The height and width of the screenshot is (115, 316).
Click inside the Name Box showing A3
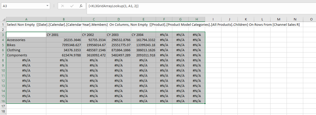click(x=23, y=6)
